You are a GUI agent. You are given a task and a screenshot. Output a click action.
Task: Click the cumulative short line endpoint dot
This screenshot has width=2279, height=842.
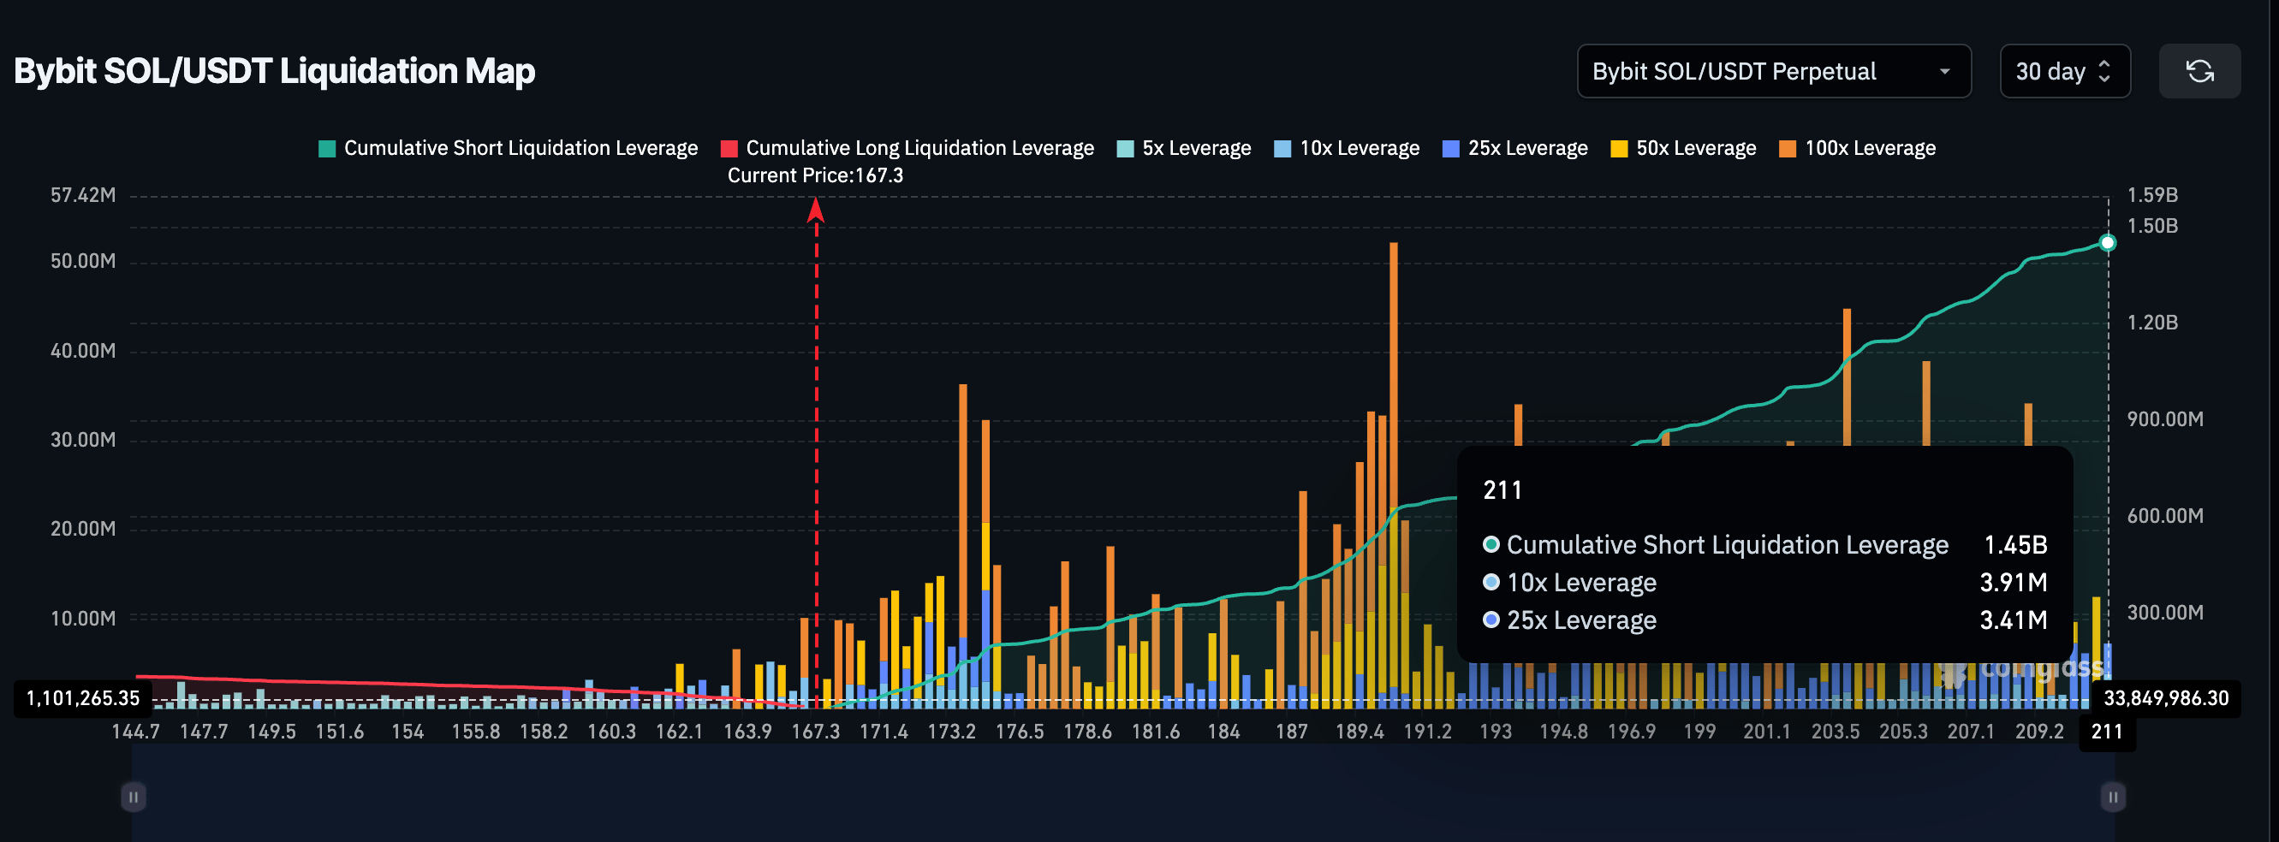click(2108, 242)
